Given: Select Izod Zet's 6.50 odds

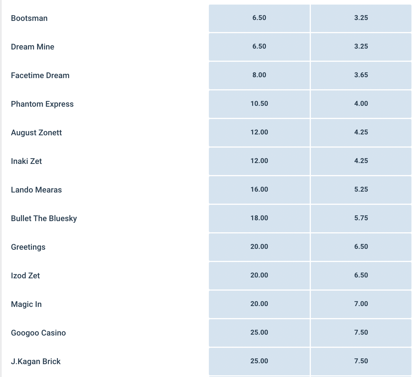Looking at the screenshot, I should (361, 275).
